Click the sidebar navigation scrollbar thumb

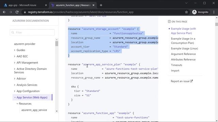click(x=57, y=44)
